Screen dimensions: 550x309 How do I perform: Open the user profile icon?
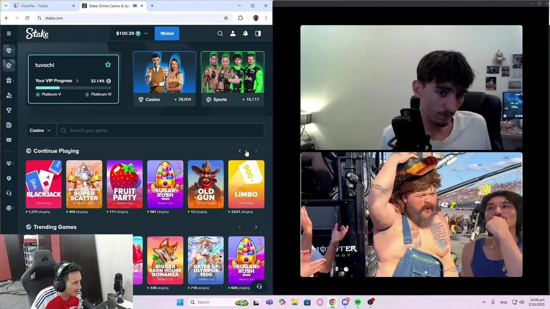232,33
